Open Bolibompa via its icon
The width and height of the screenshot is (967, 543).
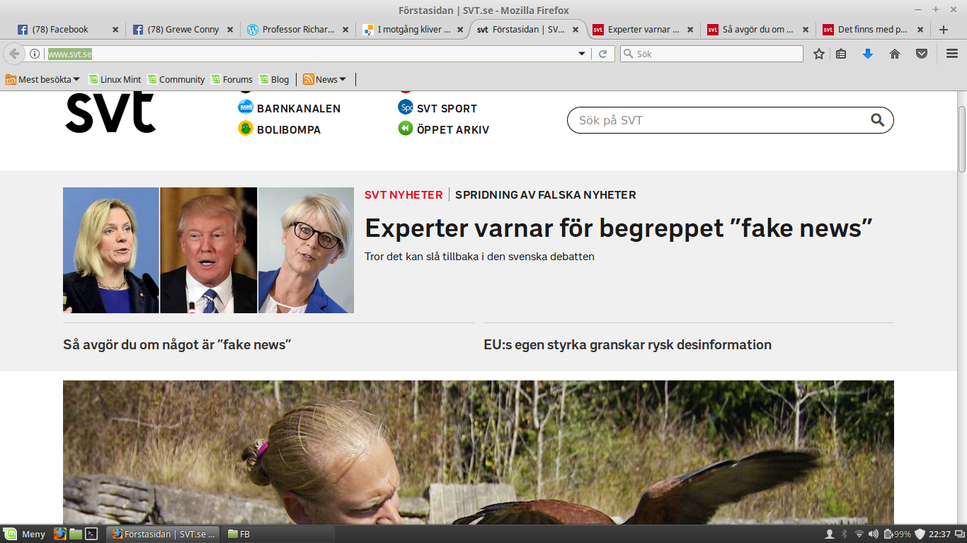click(x=246, y=129)
